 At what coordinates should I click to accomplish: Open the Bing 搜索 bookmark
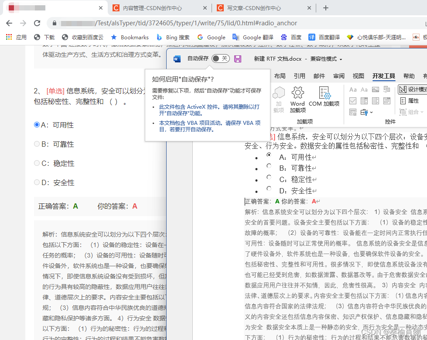(x=173, y=38)
